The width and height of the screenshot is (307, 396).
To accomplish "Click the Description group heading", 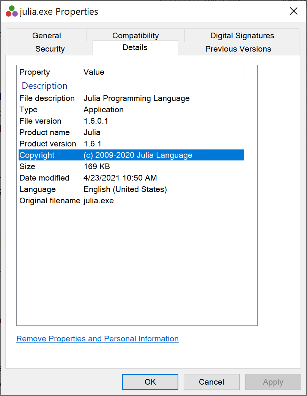I will pos(44,86).
